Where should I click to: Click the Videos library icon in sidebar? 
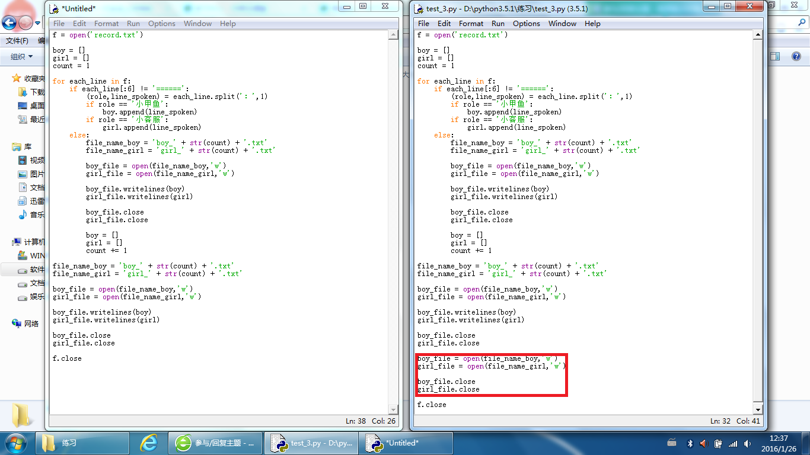[x=23, y=161]
